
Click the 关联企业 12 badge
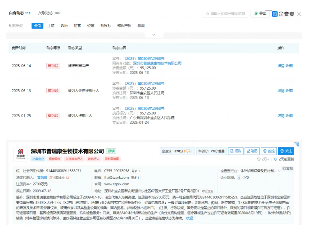point(59,177)
